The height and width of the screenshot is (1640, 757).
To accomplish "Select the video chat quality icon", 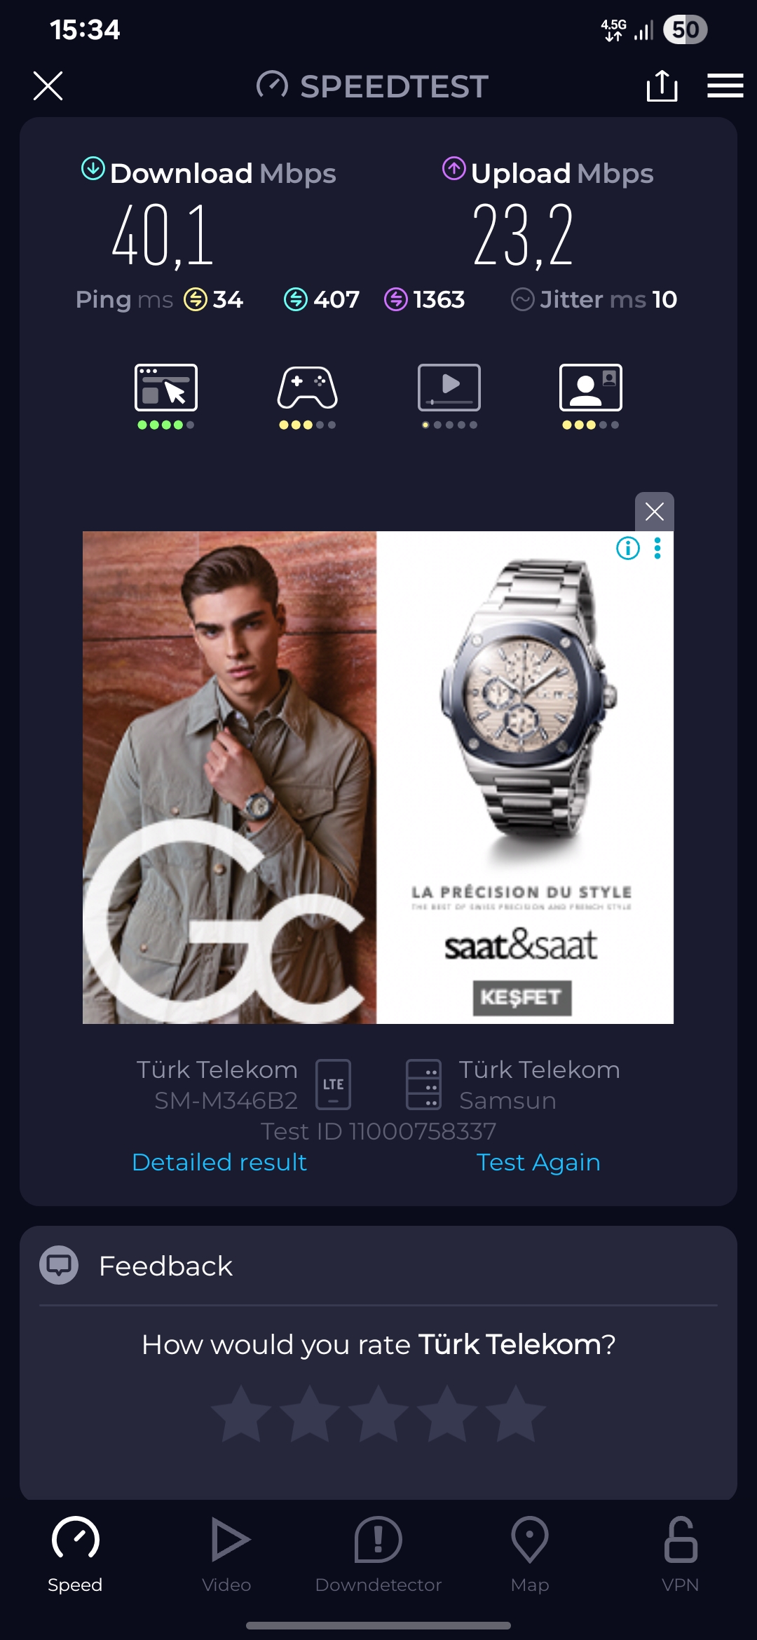I will click(x=591, y=388).
